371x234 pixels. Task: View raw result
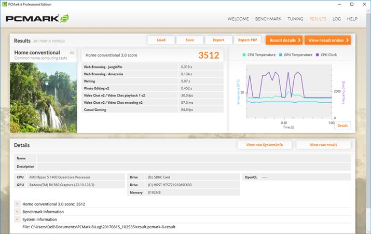(x=323, y=145)
